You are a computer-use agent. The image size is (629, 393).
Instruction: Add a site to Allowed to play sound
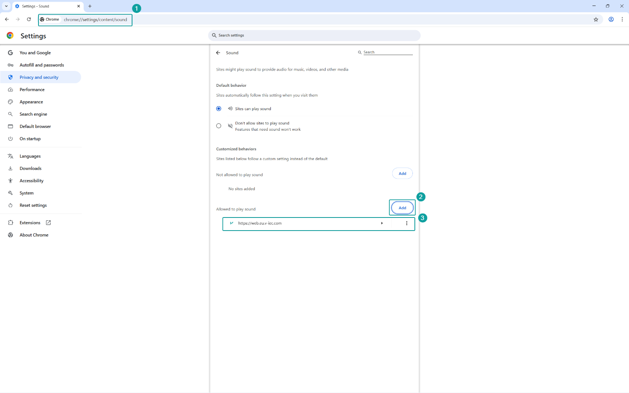point(402,208)
